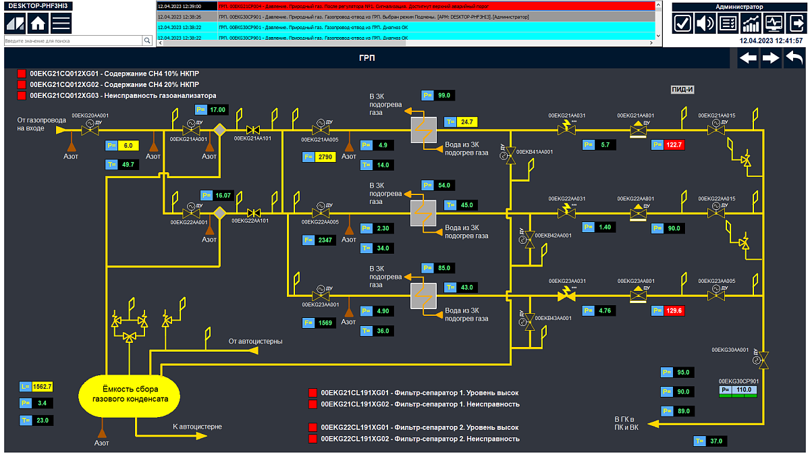Open the event journal list icon
This screenshot has height=461, width=810.
[x=728, y=24]
